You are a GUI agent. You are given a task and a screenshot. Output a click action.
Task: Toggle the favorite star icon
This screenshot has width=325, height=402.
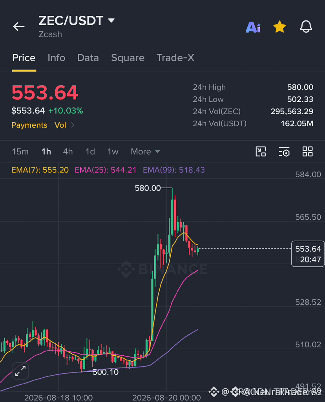(279, 27)
